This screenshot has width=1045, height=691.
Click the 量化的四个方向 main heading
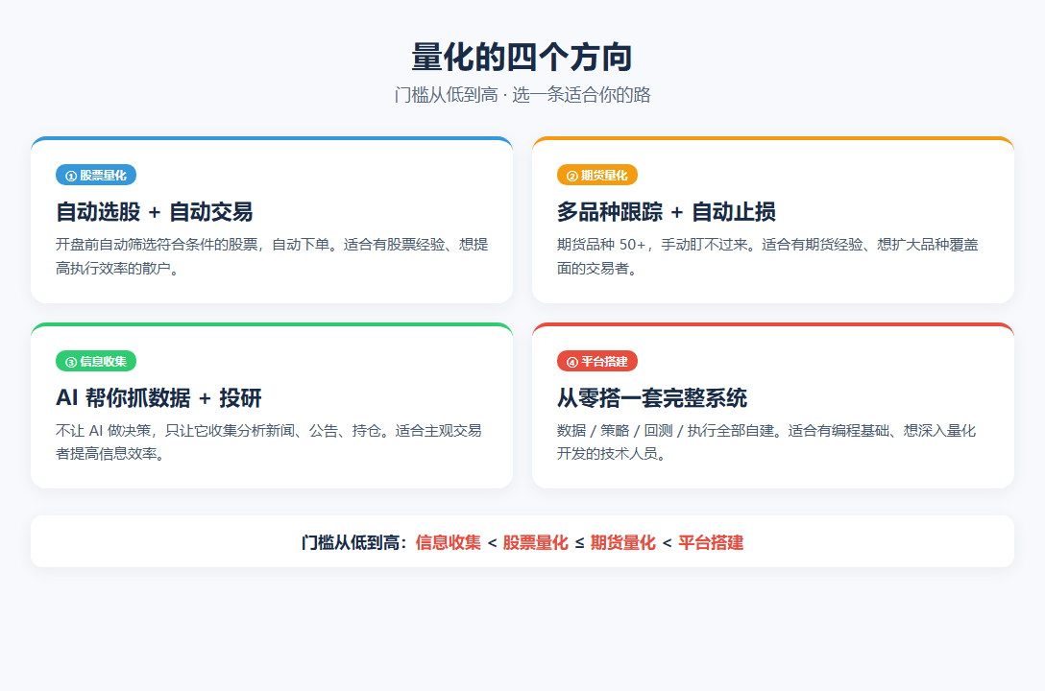point(522,57)
